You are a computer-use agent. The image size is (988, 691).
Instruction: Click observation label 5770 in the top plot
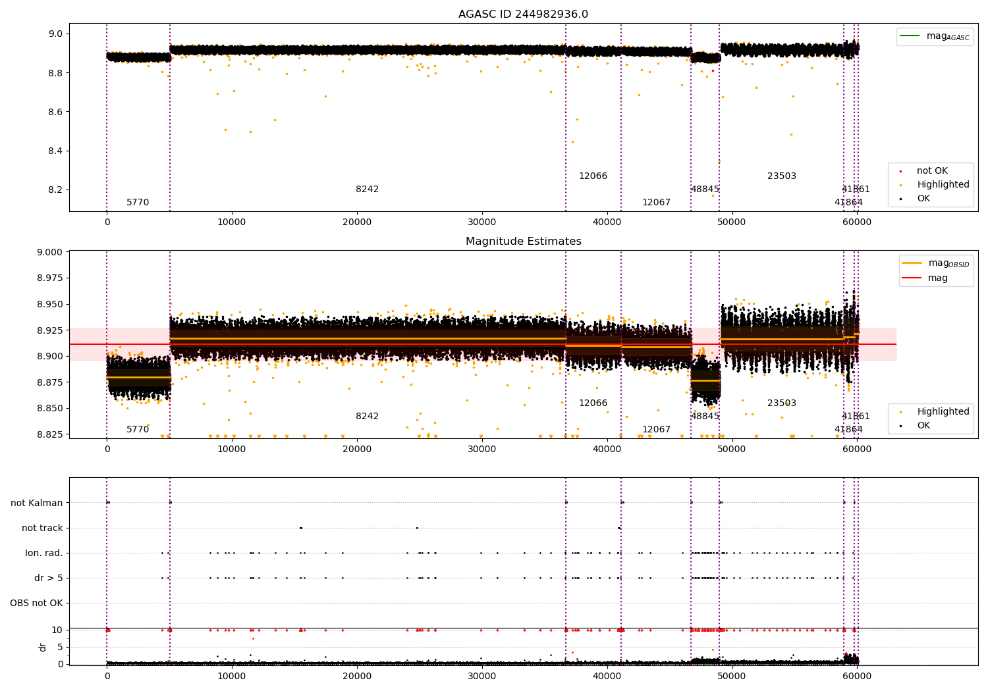[138, 203]
